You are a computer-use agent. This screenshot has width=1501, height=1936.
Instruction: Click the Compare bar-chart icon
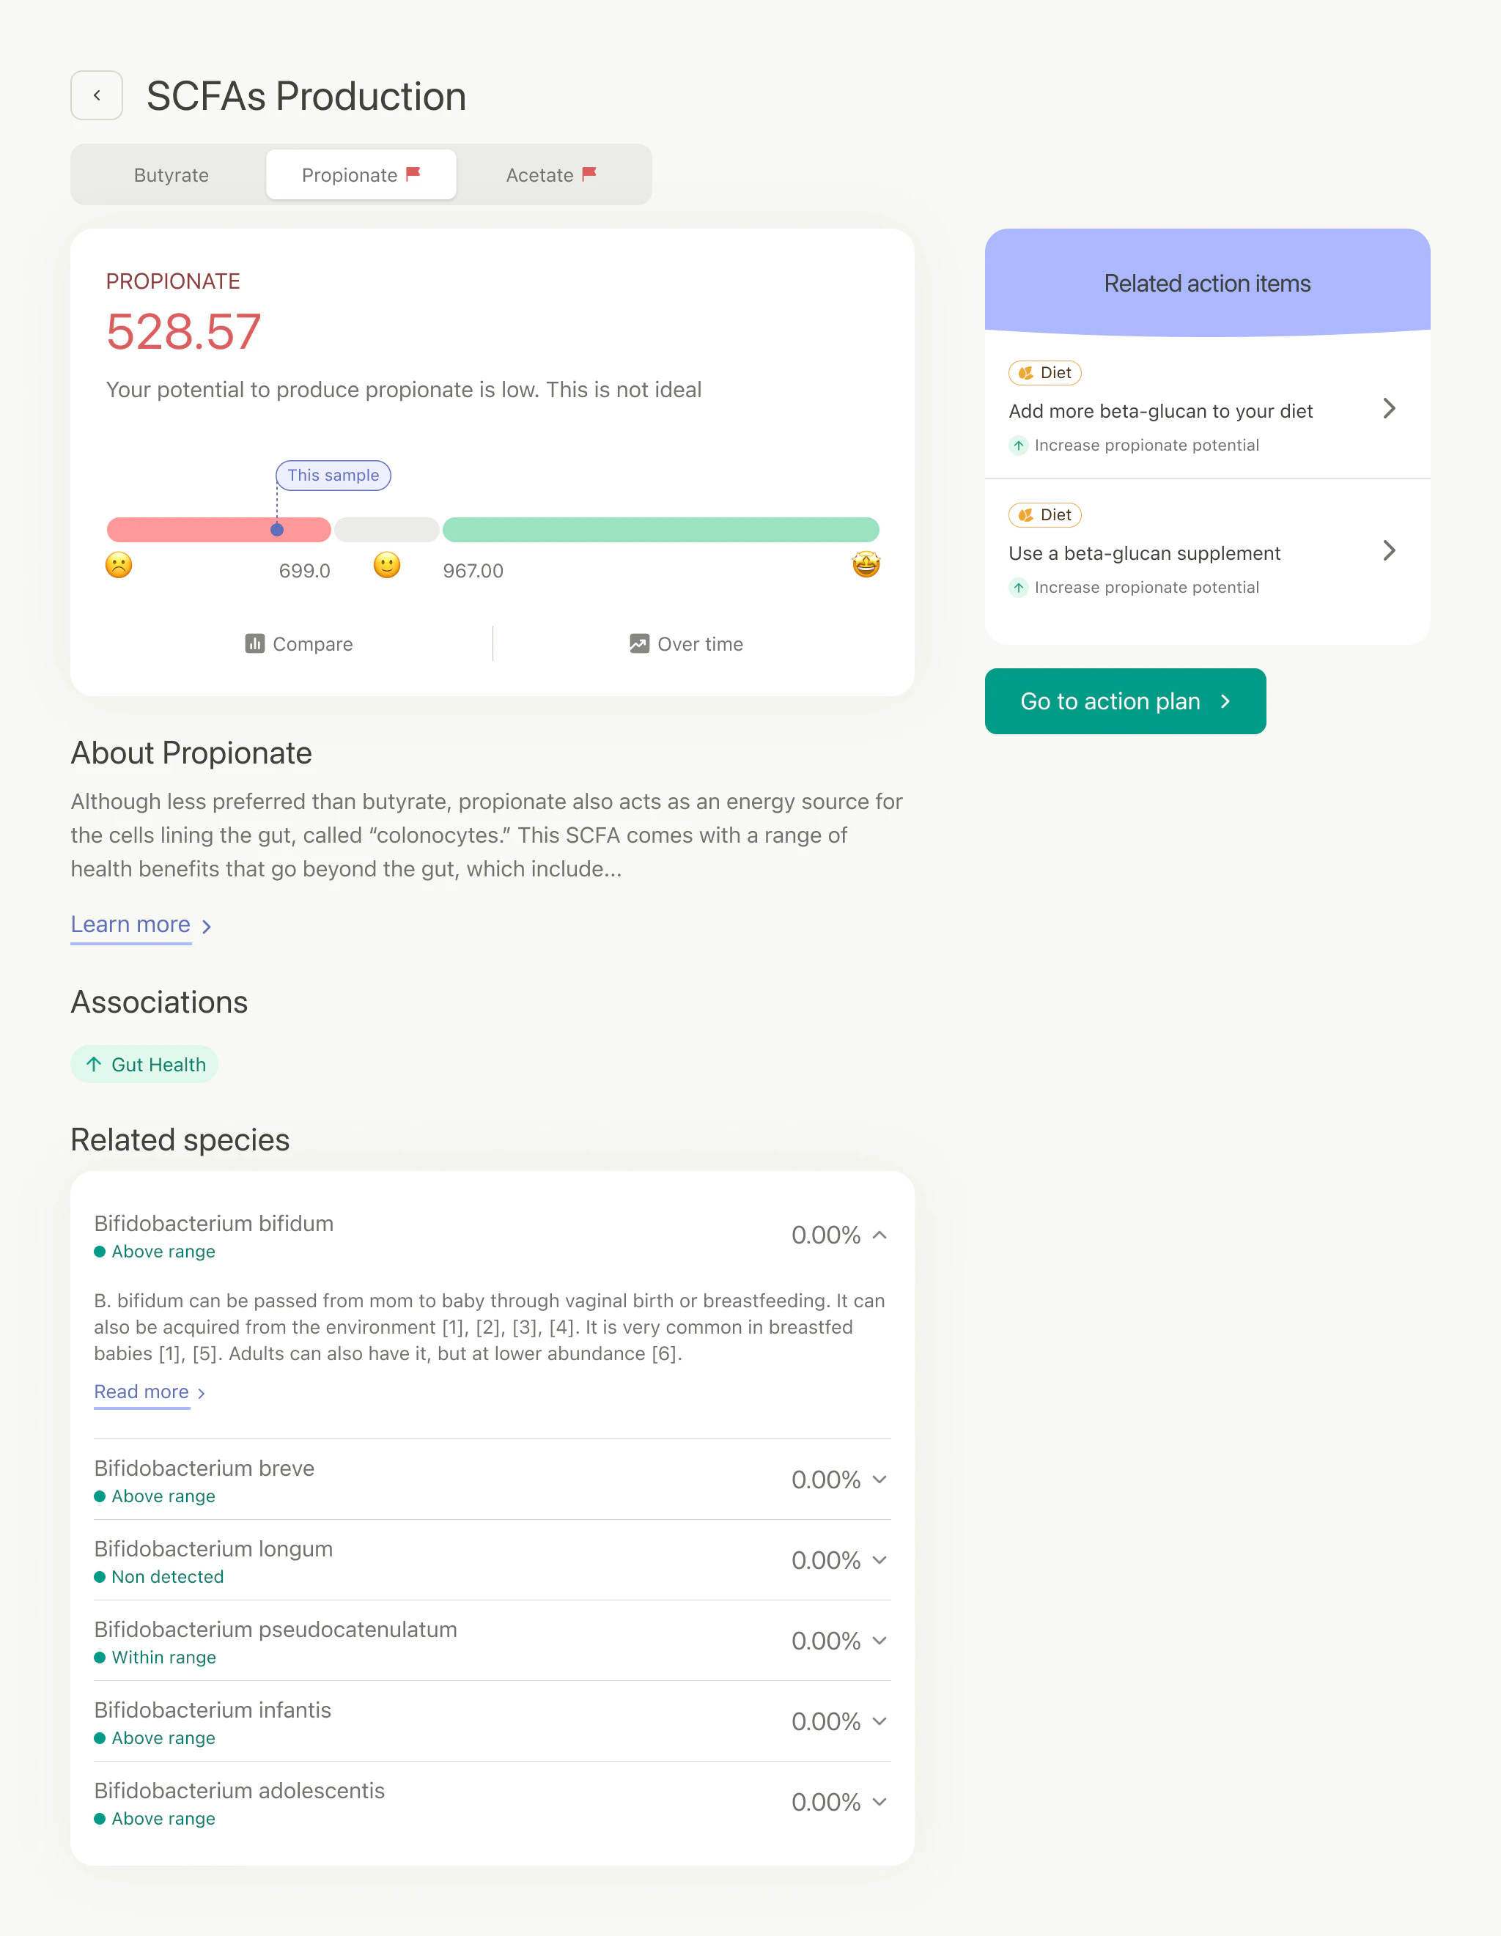click(x=255, y=643)
